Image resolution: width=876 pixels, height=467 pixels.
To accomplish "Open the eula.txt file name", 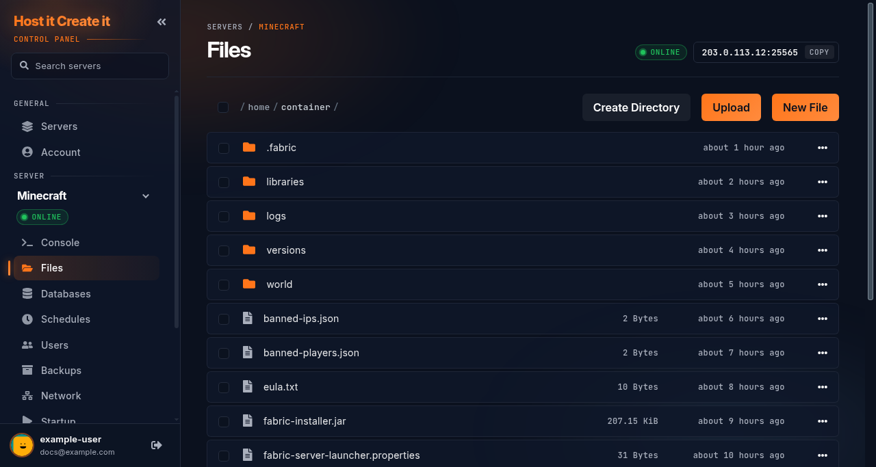I will pyautogui.click(x=281, y=387).
